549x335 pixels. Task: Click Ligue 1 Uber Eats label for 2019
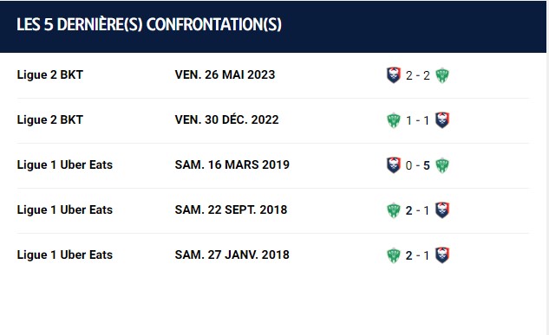65,164
